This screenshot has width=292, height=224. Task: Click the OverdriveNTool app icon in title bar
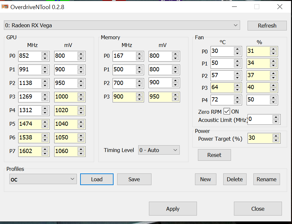[5, 7]
